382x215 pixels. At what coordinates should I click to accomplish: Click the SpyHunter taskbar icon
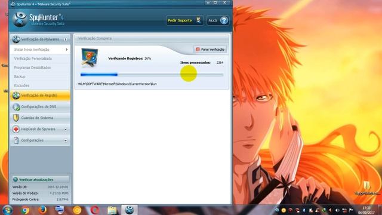(x=130, y=210)
